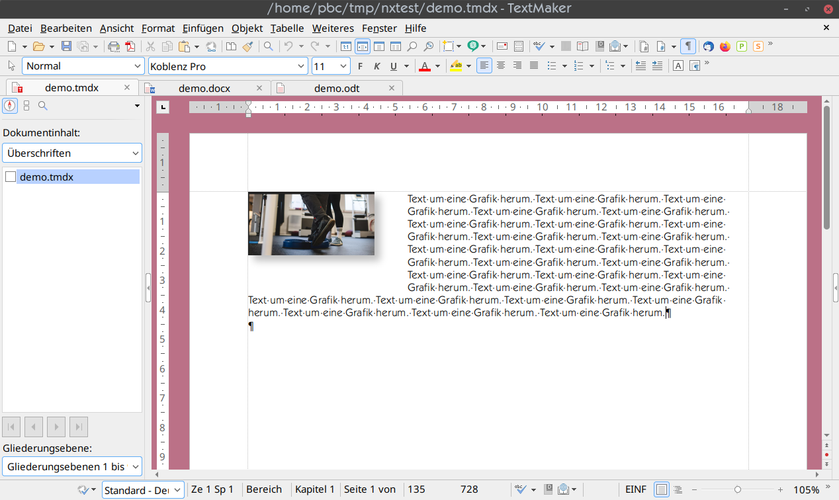The image size is (839, 500).
Task: Decrease paragraph indent
Action: (640, 65)
